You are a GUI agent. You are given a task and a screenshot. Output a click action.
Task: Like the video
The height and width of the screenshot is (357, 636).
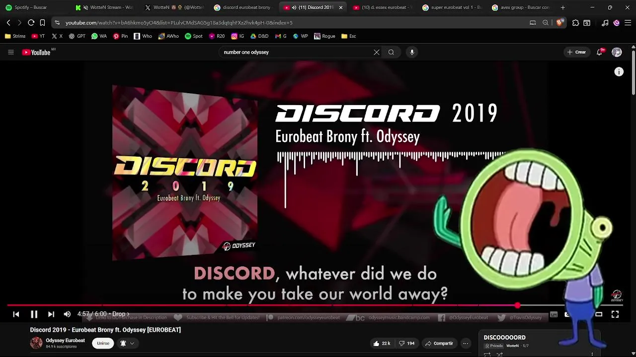coord(382,343)
